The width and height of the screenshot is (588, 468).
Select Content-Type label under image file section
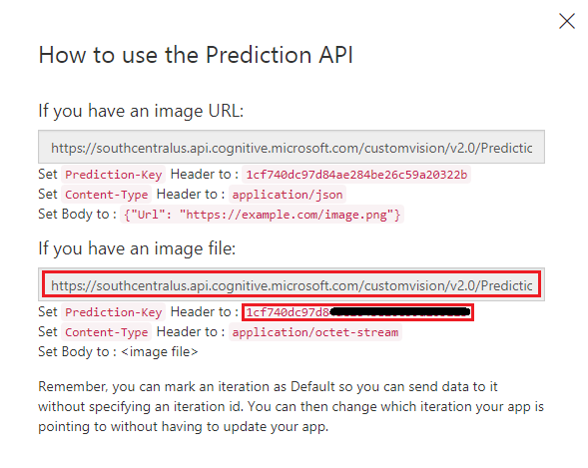tap(107, 332)
